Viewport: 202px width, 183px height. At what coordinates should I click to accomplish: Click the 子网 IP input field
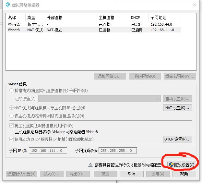48,151
